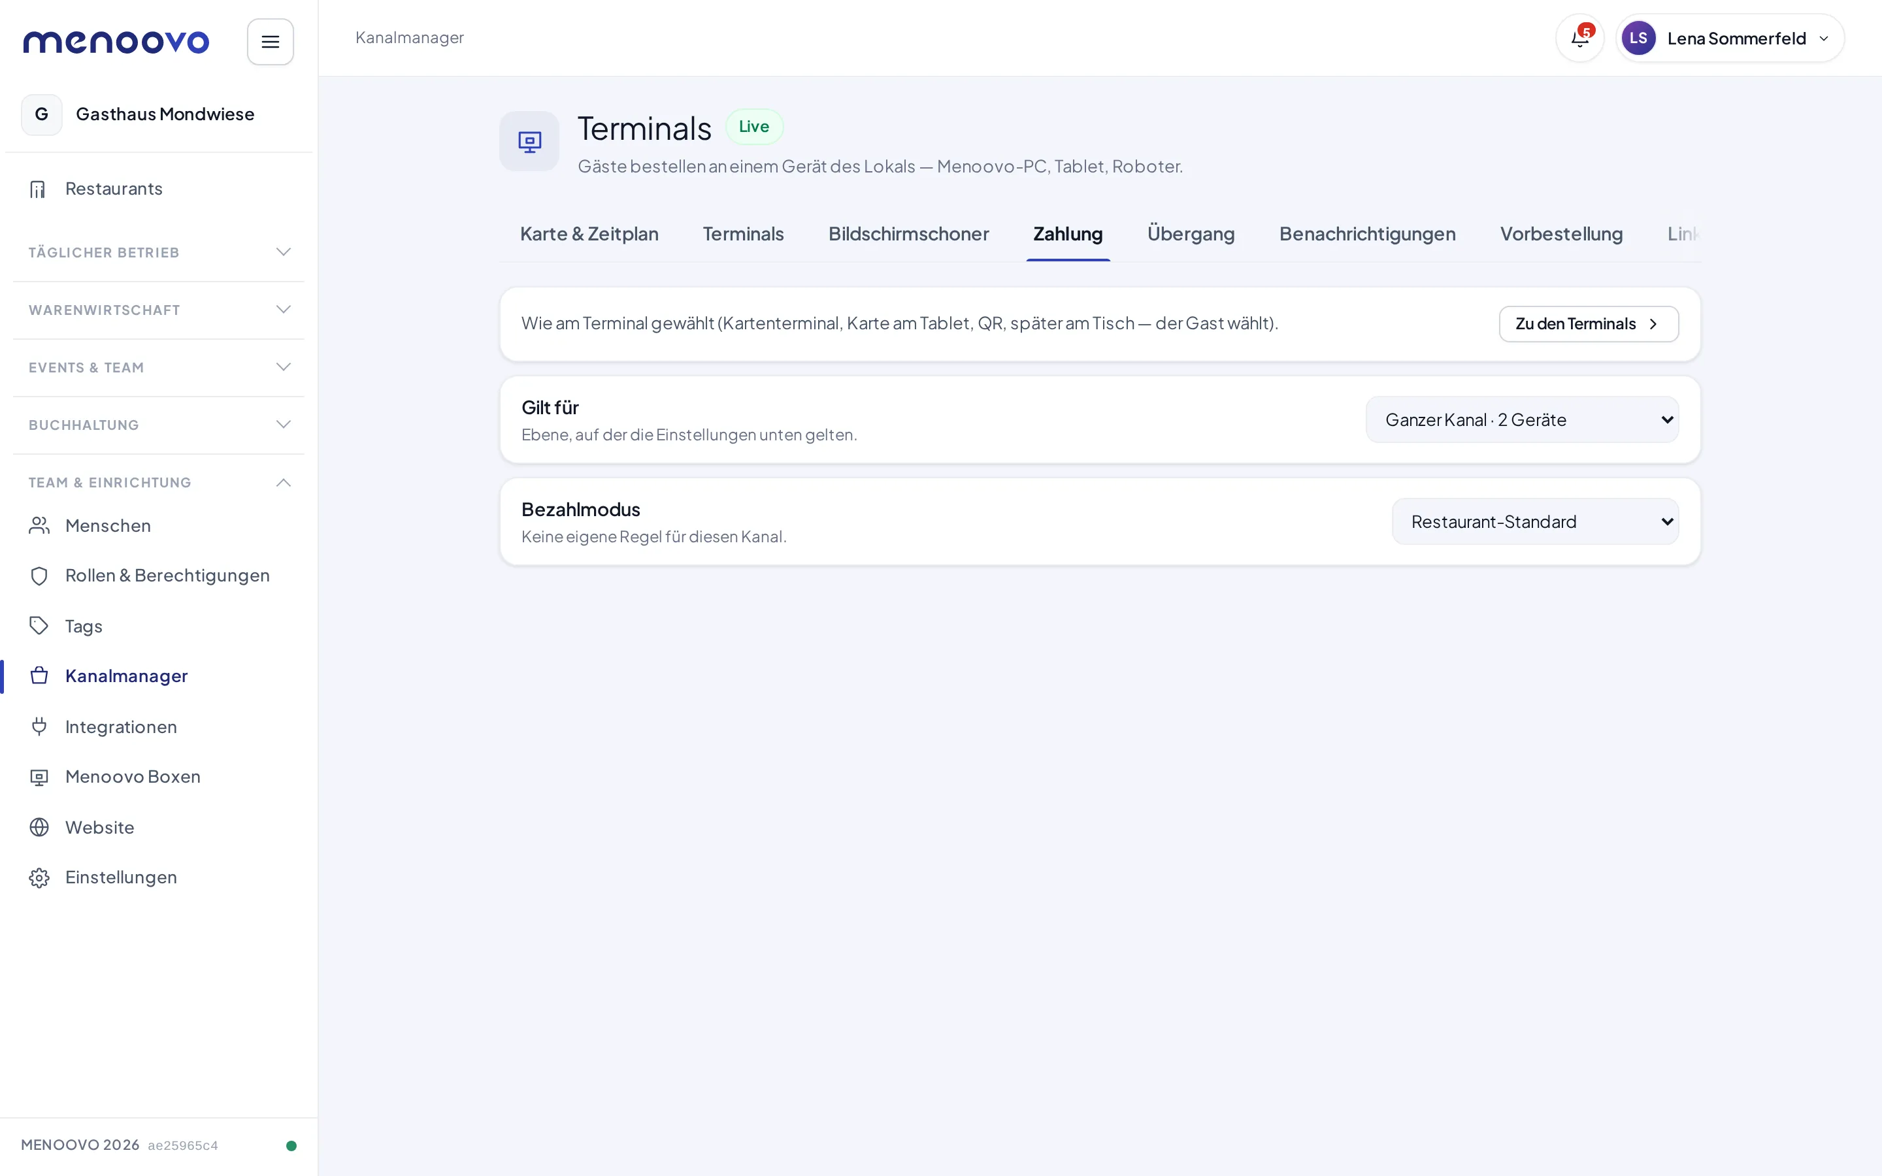Switch to the Bildschirmschoner tab
The height and width of the screenshot is (1176, 1882).
(x=908, y=234)
